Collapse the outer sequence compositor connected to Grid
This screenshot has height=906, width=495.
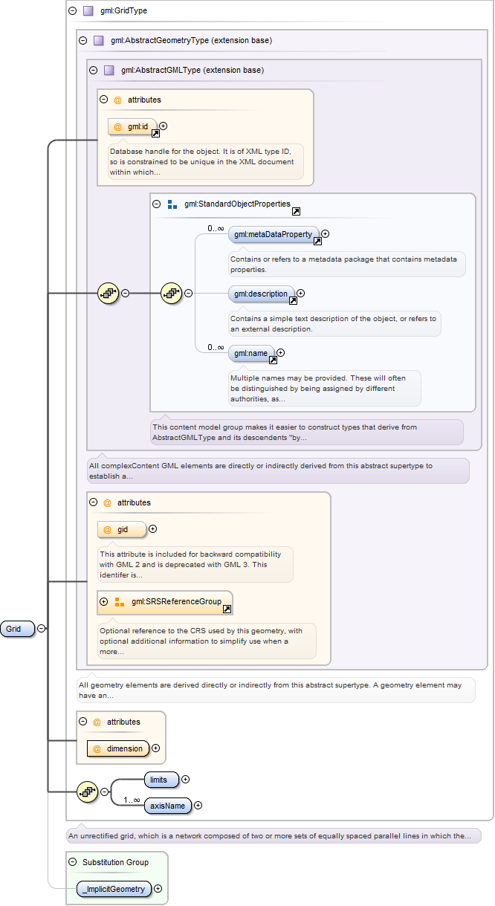click(x=125, y=293)
